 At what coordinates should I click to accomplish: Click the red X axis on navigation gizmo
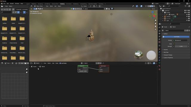154,16
